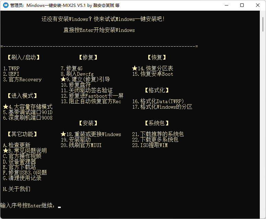Click the 【安装】 section heading
The image size is (266, 219).
tap(88, 123)
